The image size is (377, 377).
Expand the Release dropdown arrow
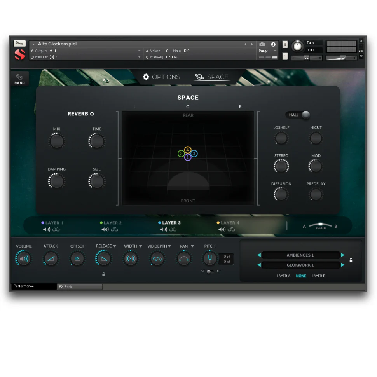[x=115, y=246]
